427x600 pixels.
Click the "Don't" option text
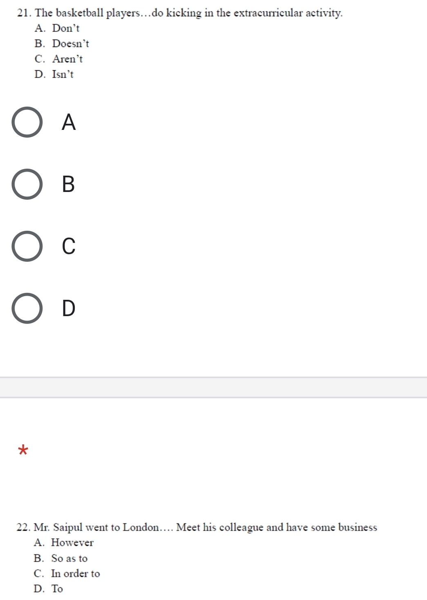click(66, 28)
